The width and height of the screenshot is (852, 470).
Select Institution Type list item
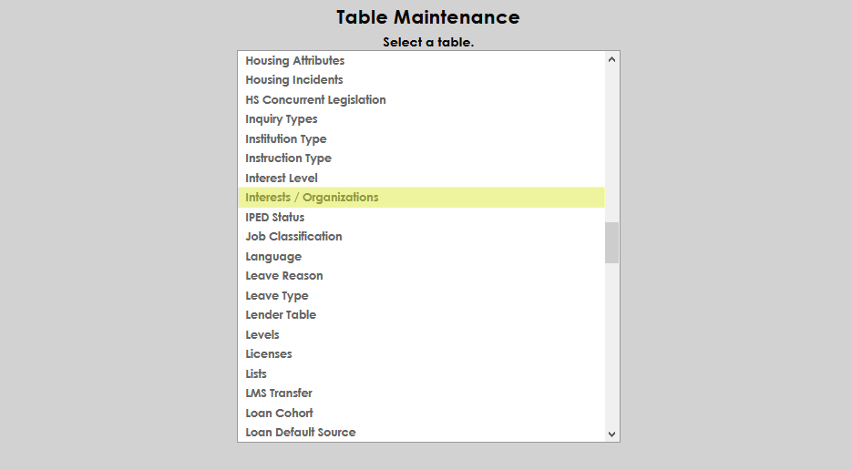tap(285, 139)
